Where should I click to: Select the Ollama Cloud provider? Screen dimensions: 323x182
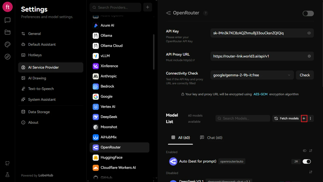(x=120, y=46)
